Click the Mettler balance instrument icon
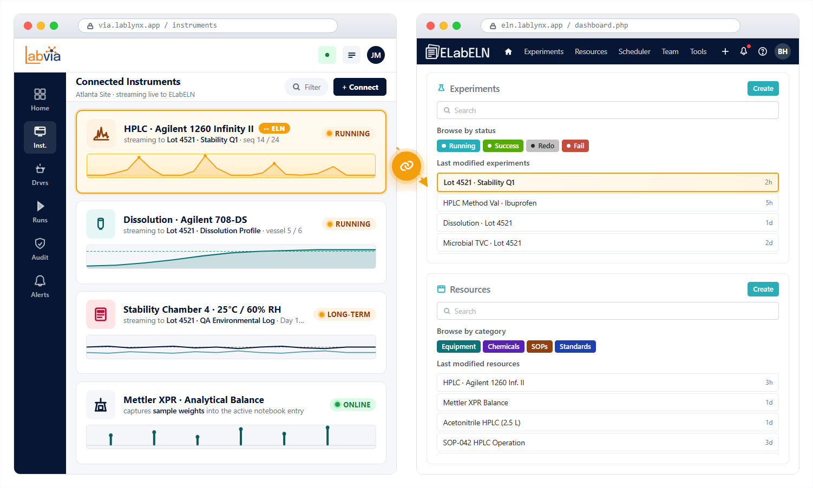Image resolution: width=813 pixels, height=488 pixels. pos(101,405)
